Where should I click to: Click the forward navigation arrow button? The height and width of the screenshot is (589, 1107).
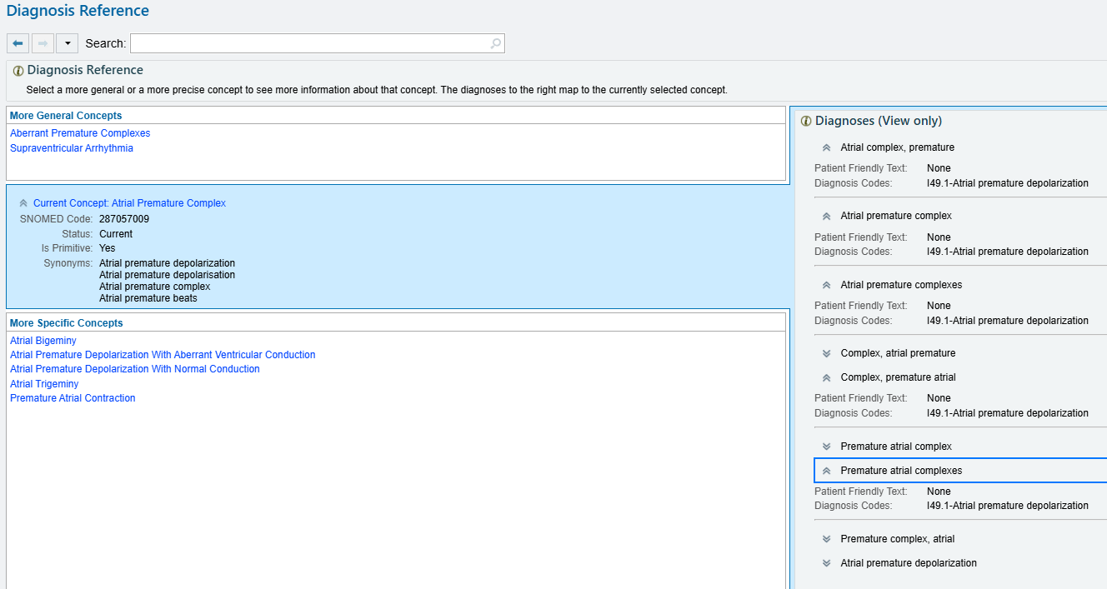click(43, 43)
